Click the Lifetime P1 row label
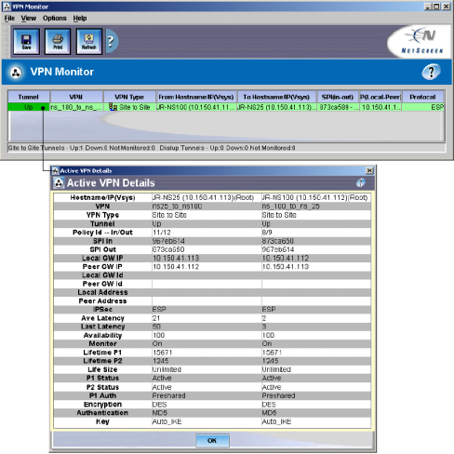 point(102,353)
